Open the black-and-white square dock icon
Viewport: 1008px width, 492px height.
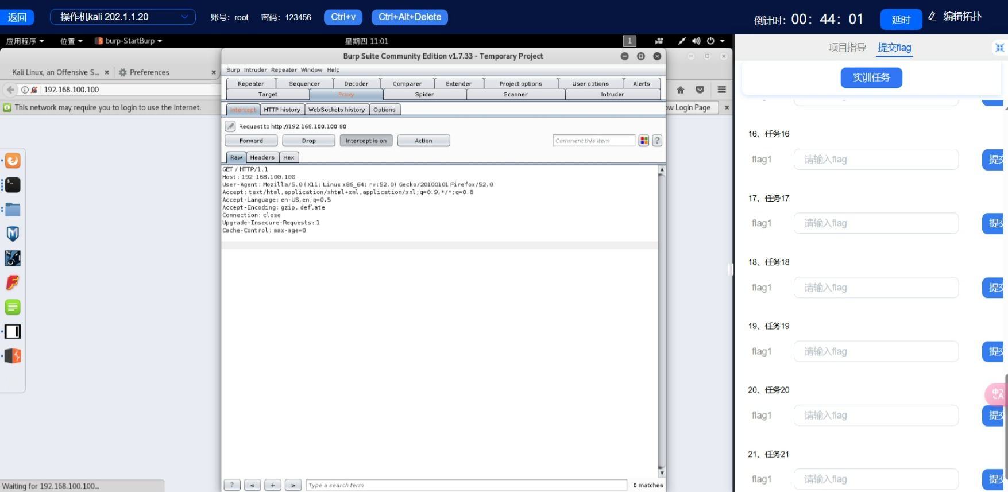tap(13, 331)
